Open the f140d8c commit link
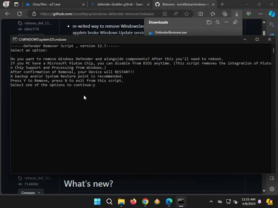The image size is (278, 208). click(x=31, y=184)
